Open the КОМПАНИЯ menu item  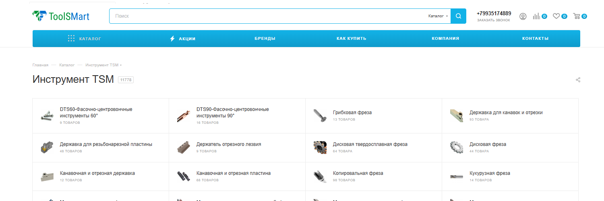pos(445,39)
